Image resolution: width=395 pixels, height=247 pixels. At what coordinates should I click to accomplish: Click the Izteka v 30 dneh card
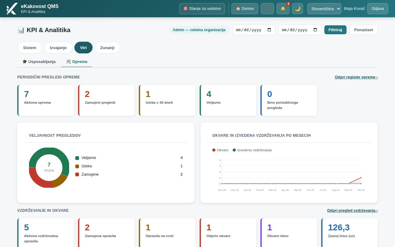167,100
